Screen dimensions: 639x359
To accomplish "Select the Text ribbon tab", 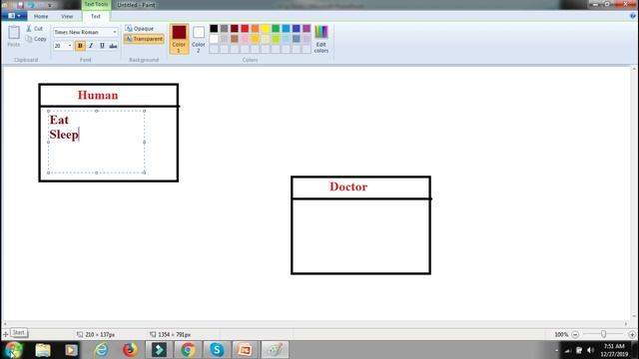I will point(96,16).
